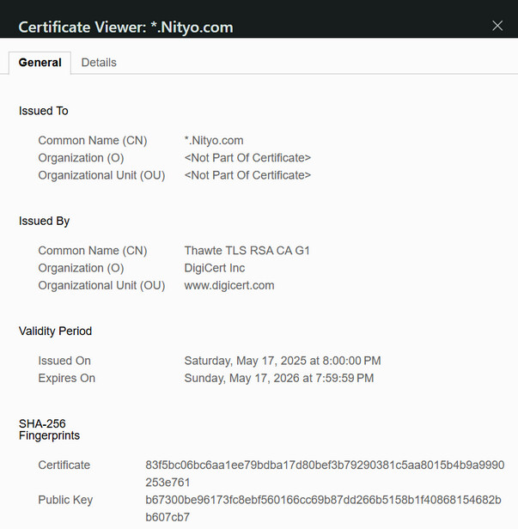Screen dimensions: 518x529
Task: Switch to the Details tab
Action: pyautogui.click(x=99, y=63)
